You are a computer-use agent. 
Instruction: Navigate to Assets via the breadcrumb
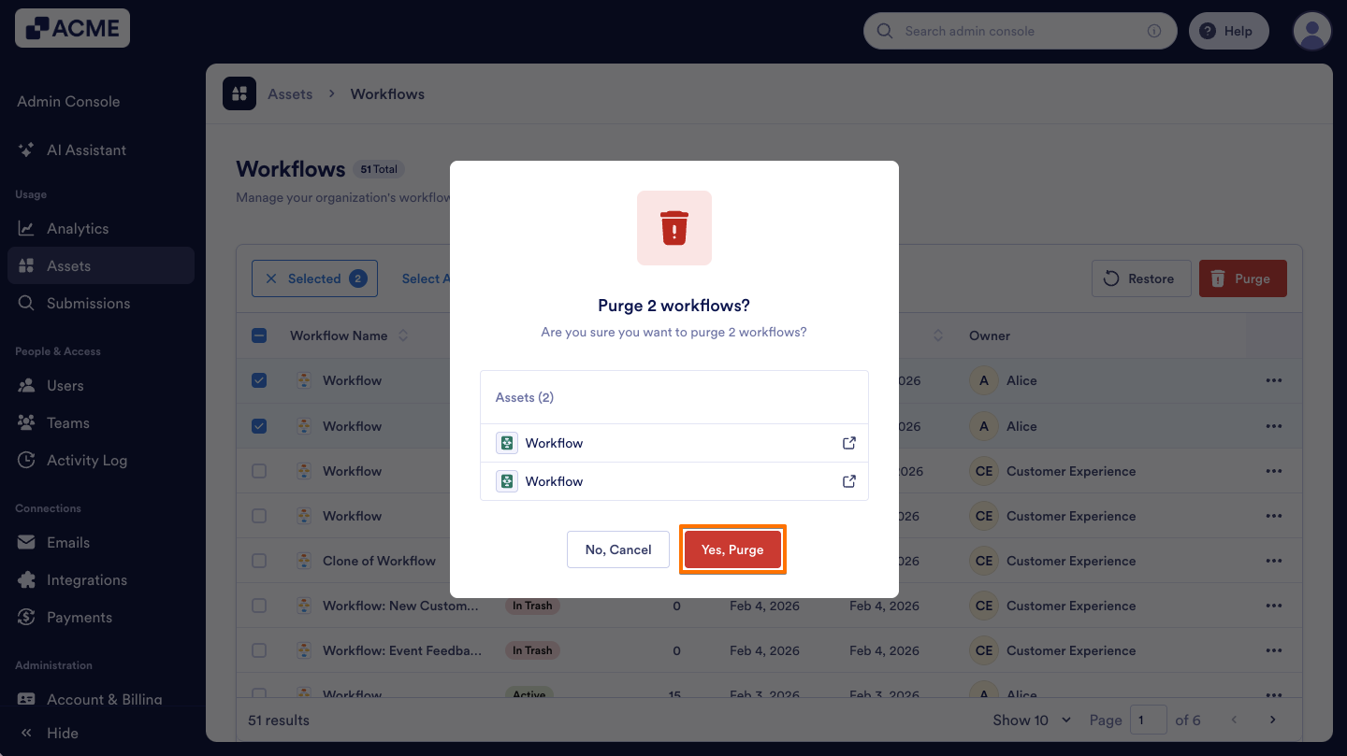[x=290, y=93]
